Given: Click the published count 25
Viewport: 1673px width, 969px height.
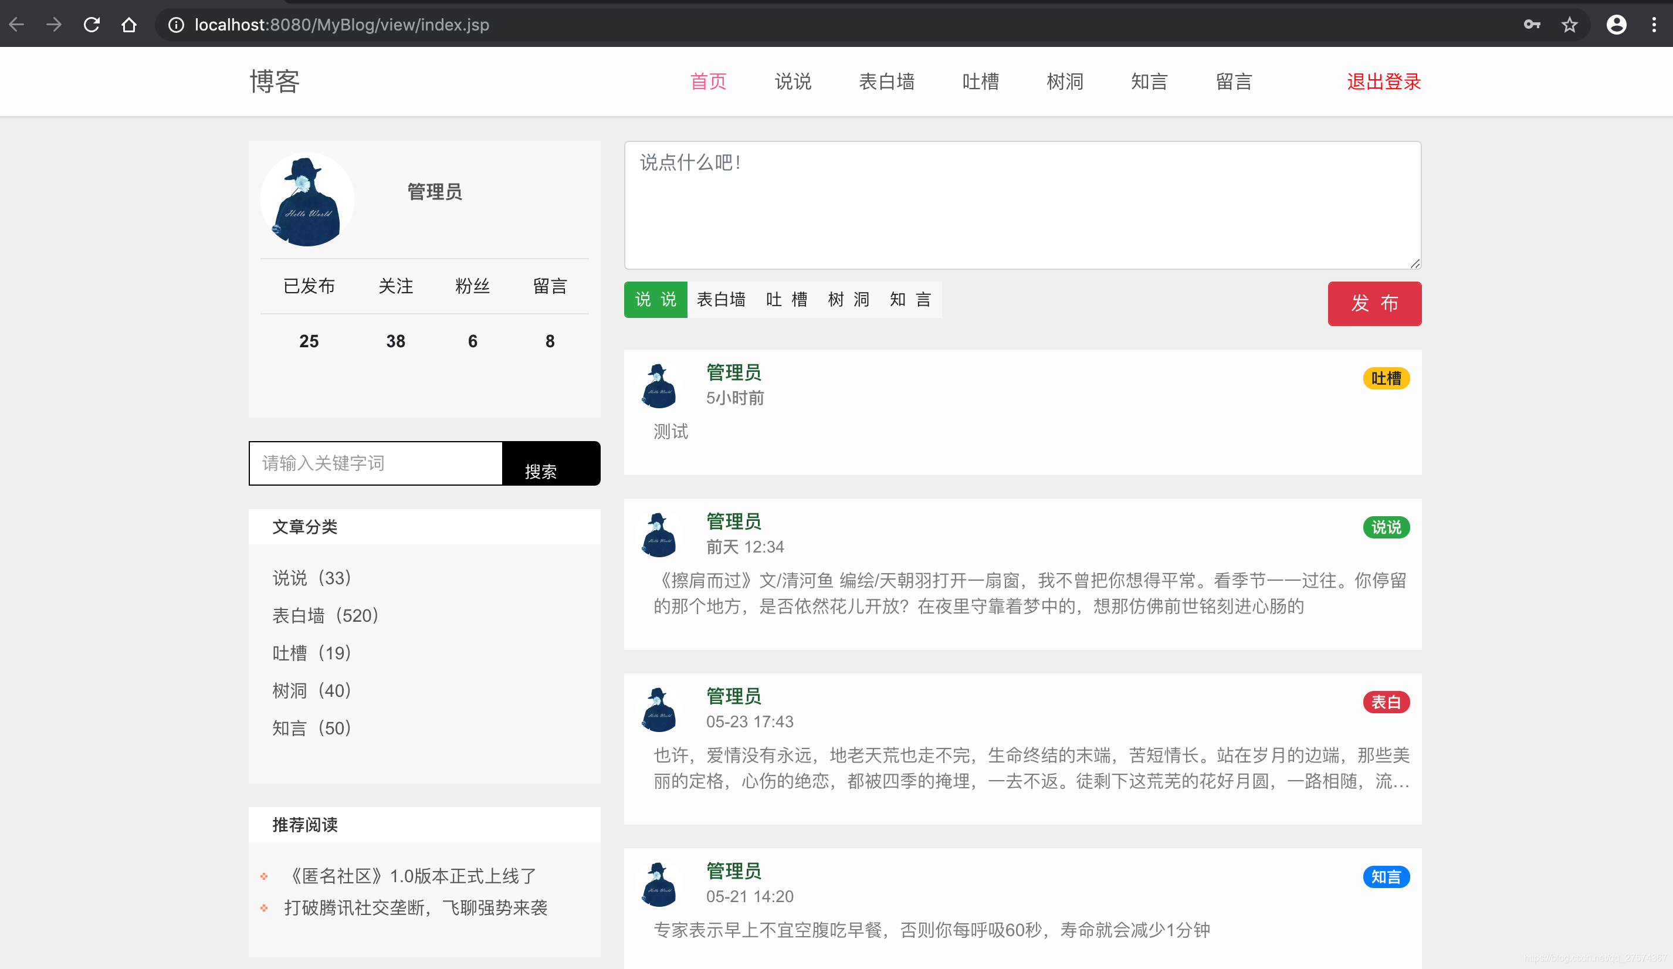Looking at the screenshot, I should 309,341.
